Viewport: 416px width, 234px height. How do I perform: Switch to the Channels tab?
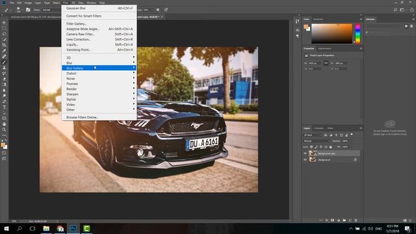[x=318, y=128]
